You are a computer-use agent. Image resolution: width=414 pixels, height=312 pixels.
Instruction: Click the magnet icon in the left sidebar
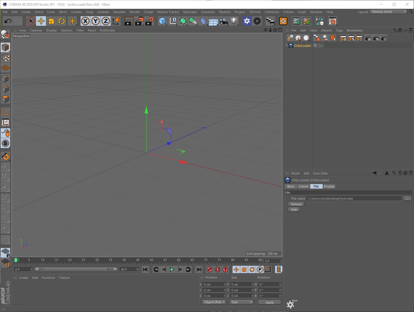pos(5,157)
